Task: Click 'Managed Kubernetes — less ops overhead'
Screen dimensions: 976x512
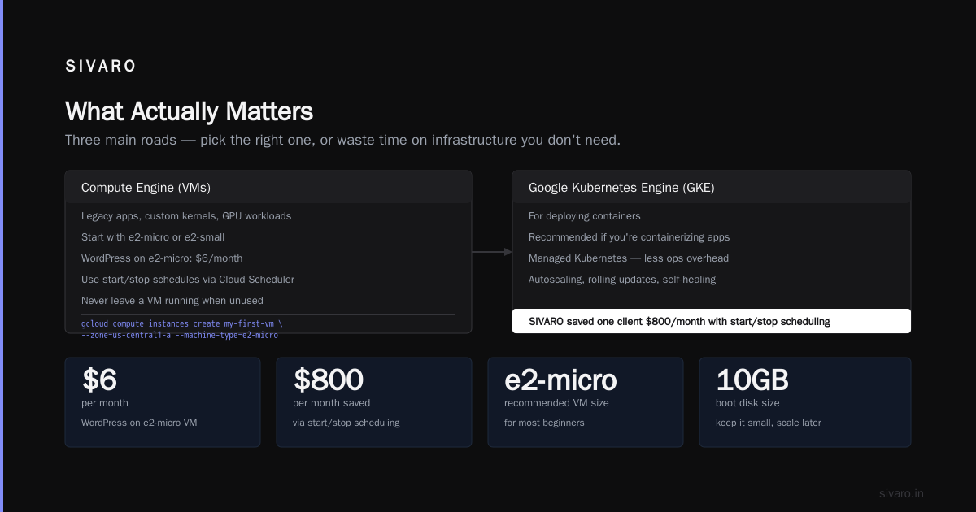Action: (629, 258)
